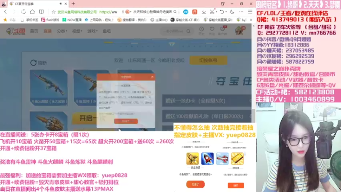The image size is (341, 192).
Task: Open a new tab with the plus button
Action: (73, 4)
